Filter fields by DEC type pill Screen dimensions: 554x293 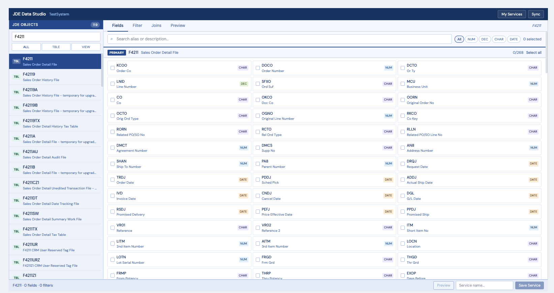tap(485, 39)
